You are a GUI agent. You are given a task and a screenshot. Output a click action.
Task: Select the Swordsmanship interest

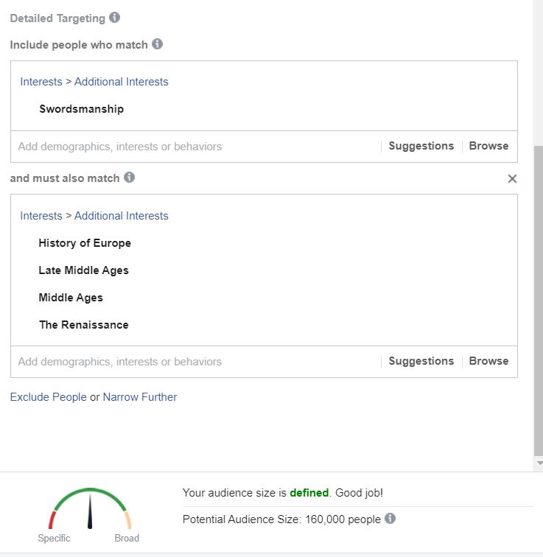tap(81, 109)
